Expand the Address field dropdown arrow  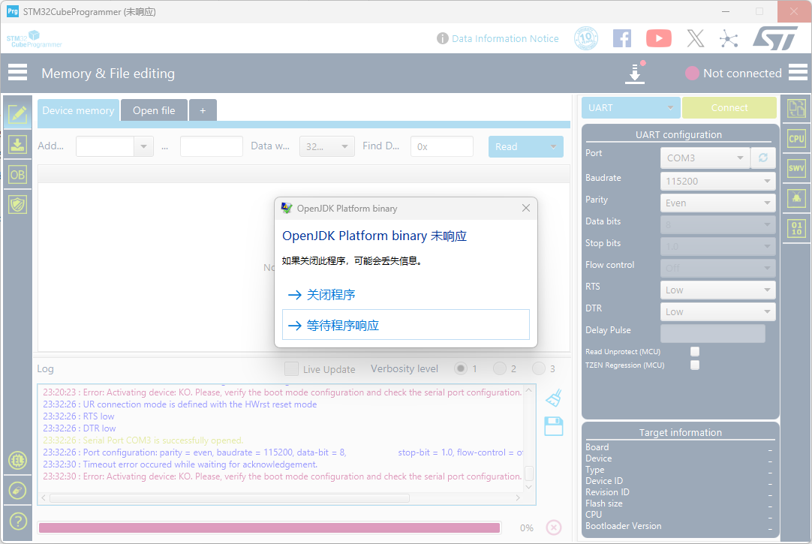point(143,146)
